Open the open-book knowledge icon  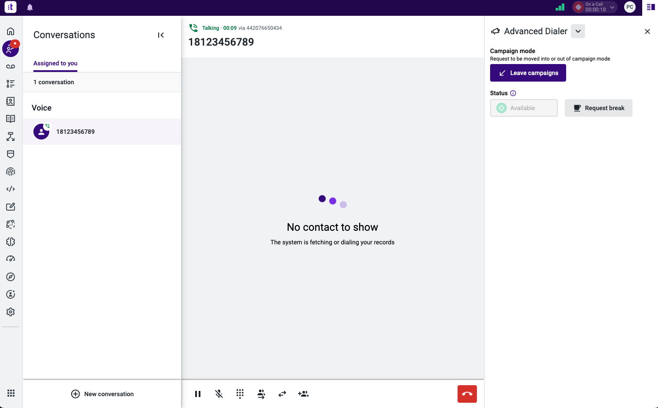tap(11, 119)
